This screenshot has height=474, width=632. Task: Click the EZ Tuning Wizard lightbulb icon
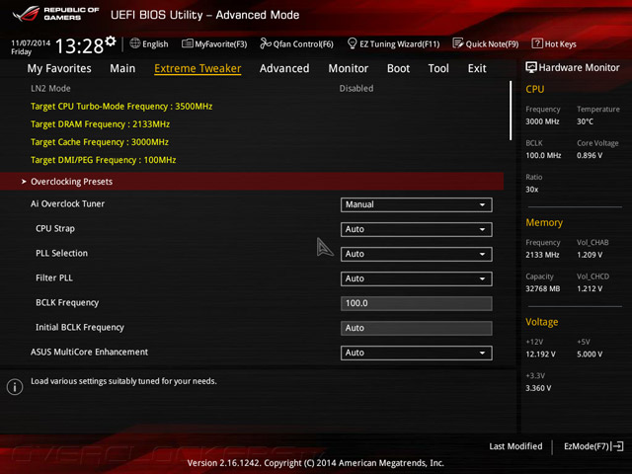(x=352, y=42)
